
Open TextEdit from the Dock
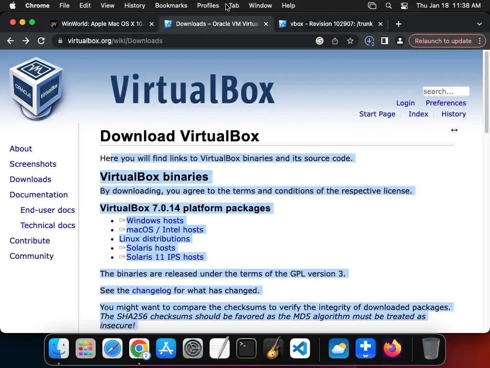(220, 348)
